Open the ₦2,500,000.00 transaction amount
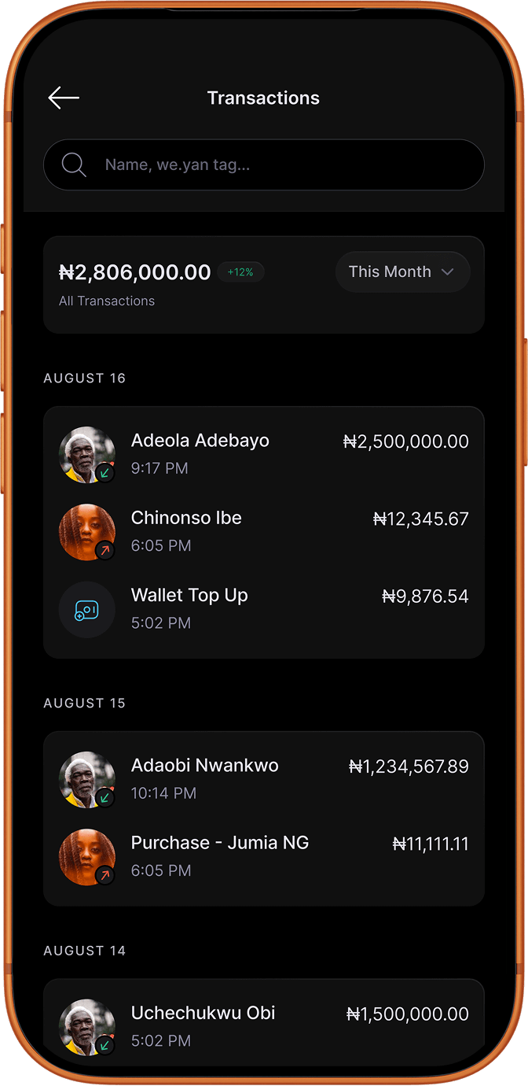This screenshot has height=1086, width=528. tap(406, 441)
